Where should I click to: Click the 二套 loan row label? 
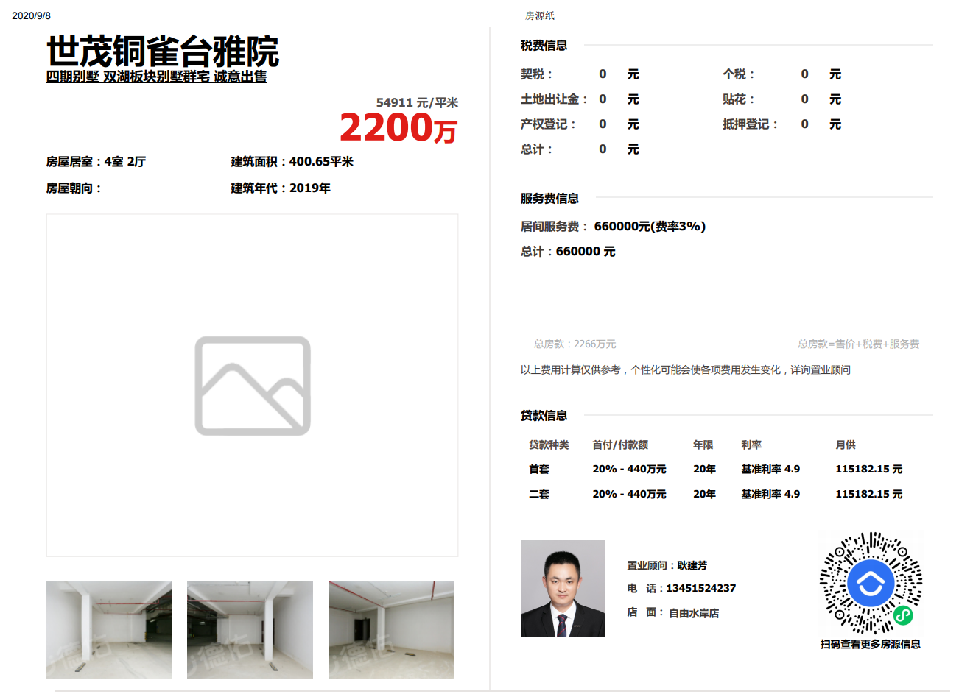(x=538, y=494)
